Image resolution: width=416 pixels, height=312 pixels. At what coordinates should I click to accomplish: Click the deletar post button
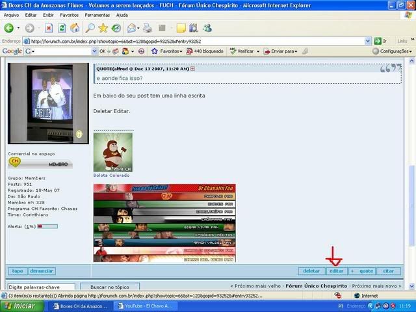(x=311, y=271)
